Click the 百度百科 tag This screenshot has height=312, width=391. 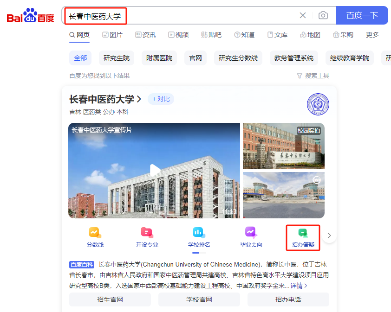[x=82, y=264]
